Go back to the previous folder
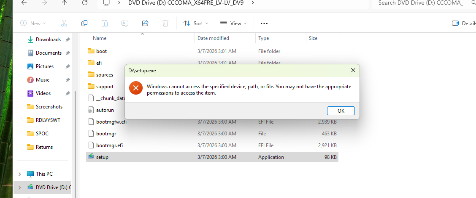Viewport: 476px width, 198px height. point(24,3)
